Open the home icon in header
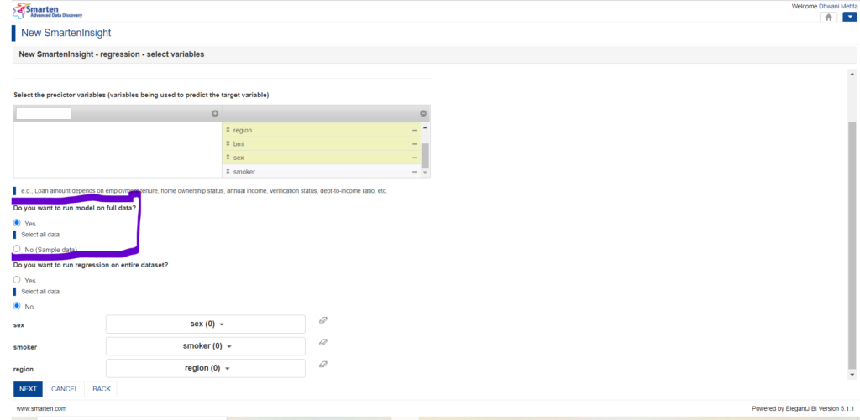 click(x=828, y=17)
